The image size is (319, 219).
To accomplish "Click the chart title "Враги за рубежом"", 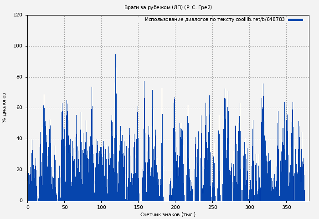I will coord(168,7).
